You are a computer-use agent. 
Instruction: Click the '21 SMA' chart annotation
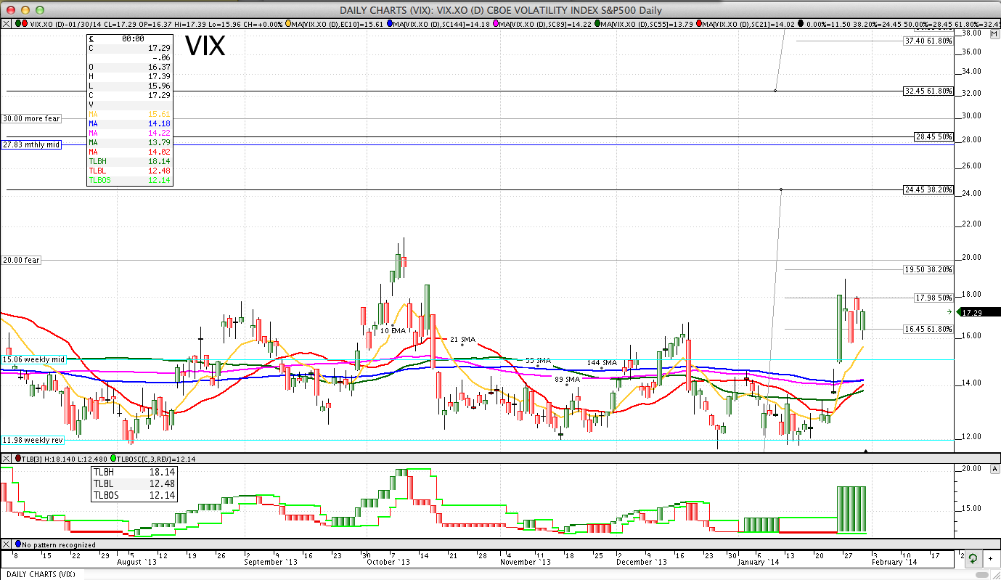click(x=462, y=340)
